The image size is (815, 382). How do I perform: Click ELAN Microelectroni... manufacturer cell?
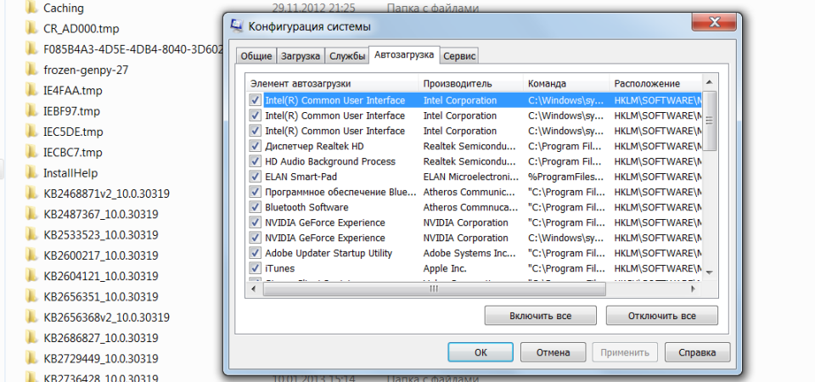coord(471,177)
